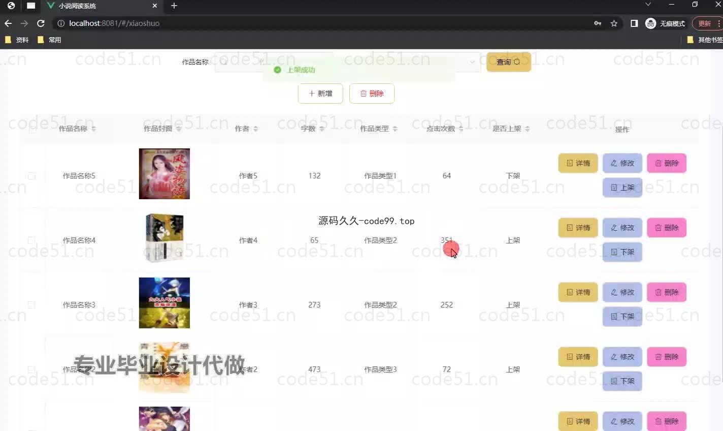
Task: Click the 作品名称 search input field
Action: (274, 62)
